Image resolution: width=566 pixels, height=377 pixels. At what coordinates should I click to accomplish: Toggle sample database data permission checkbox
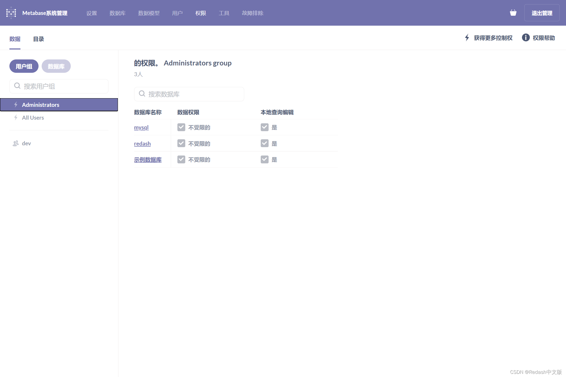(x=181, y=159)
